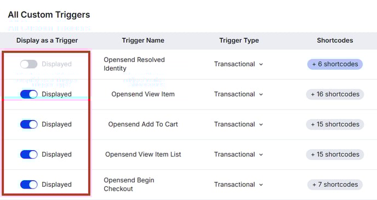Open Trigger Type dropdown for Resolved Identity

pyautogui.click(x=238, y=64)
